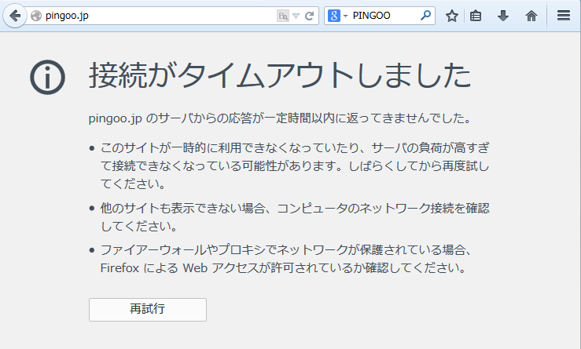Open the Google search engine selector
Viewport: 581px width, 349px height.
click(x=337, y=16)
